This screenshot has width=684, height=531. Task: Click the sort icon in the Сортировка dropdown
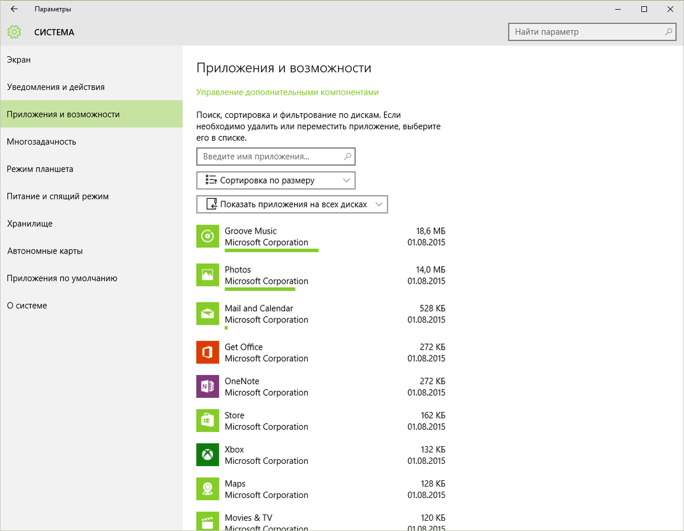tap(211, 181)
